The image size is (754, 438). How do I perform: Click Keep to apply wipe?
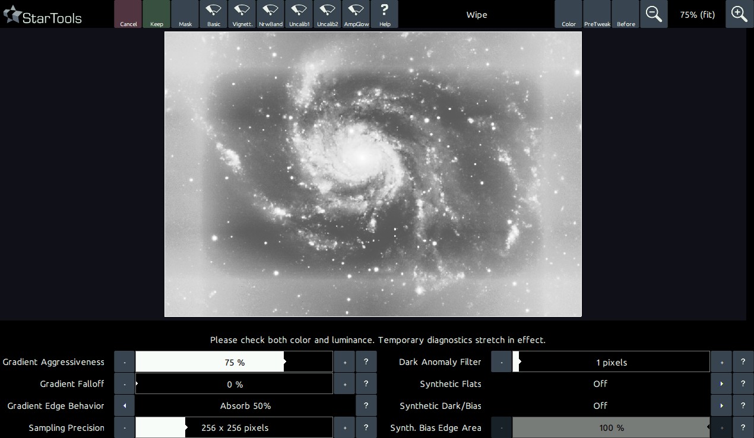pos(157,14)
